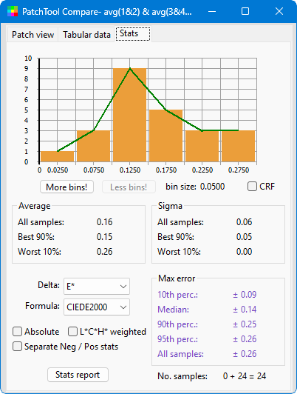This screenshot has height=394, width=297.
Task: Open the Delta dropdown showing E*
Action: [x=97, y=286]
